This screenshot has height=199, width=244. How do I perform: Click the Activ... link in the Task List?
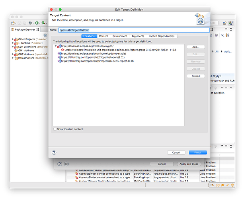[228, 52]
